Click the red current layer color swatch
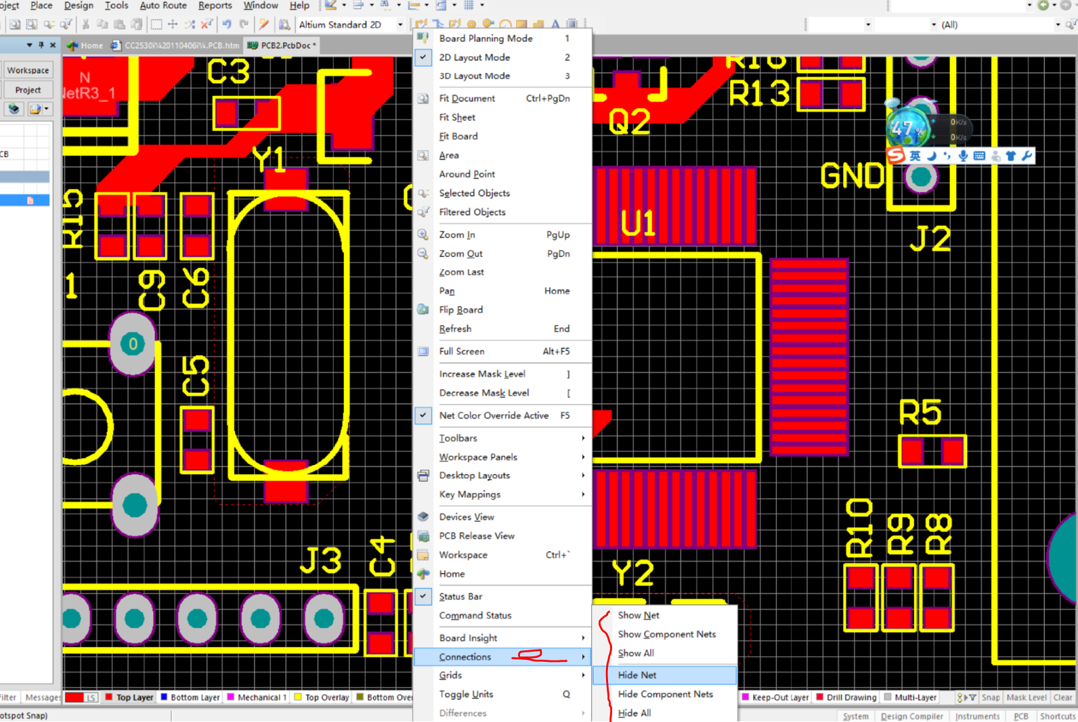The height and width of the screenshot is (722, 1078). pyautogui.click(x=74, y=698)
